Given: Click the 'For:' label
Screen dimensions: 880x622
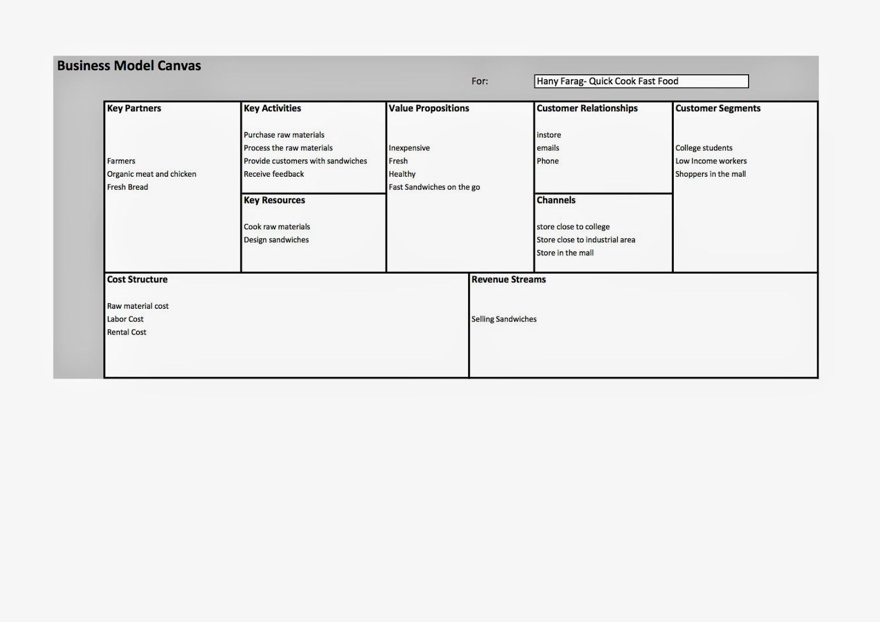Looking at the screenshot, I should tap(480, 81).
